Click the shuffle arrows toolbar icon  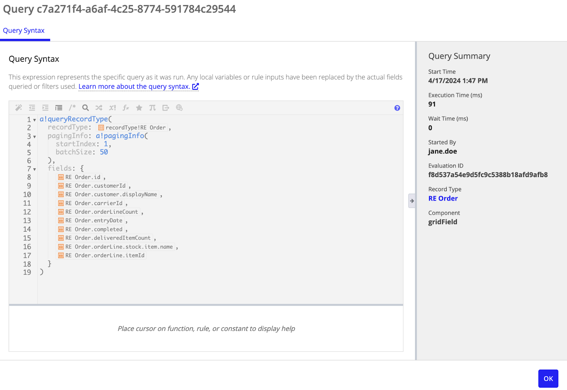(99, 108)
